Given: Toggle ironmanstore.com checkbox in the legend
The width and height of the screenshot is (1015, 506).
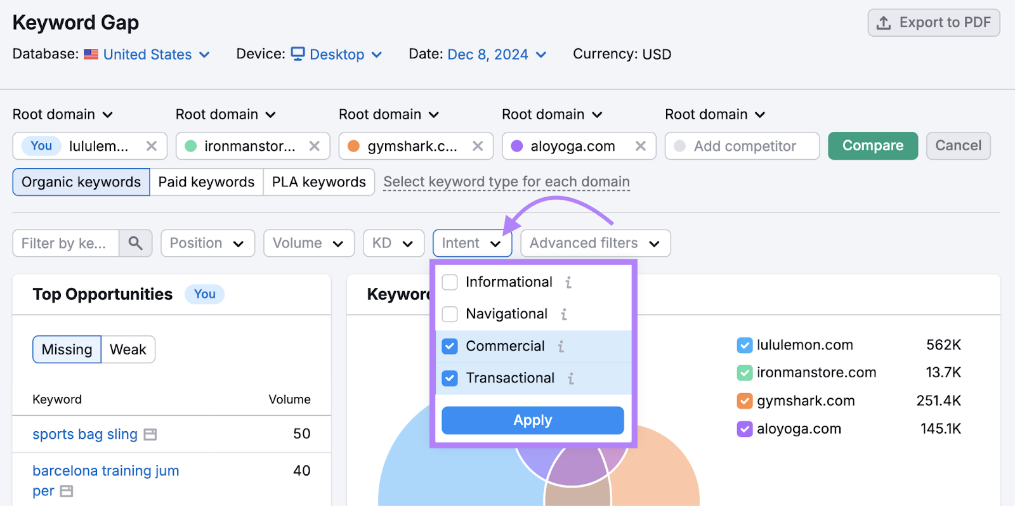Looking at the screenshot, I should click(745, 373).
